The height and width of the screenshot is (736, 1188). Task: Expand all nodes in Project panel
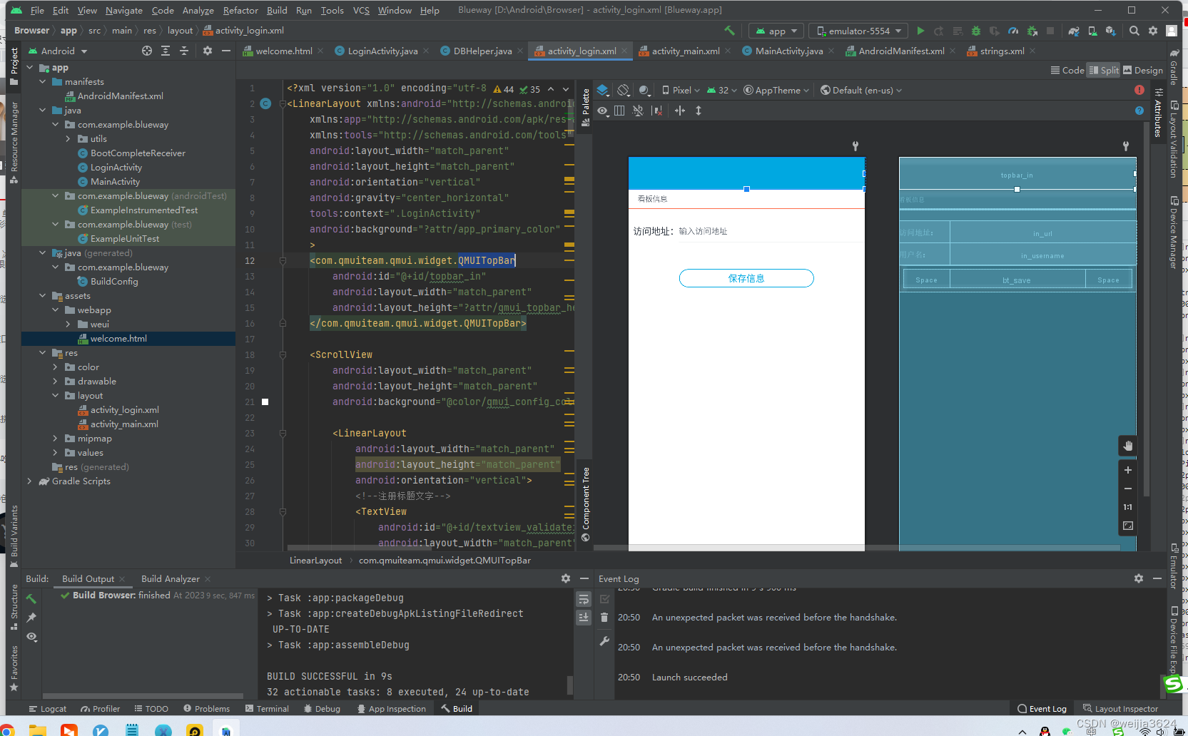166,51
